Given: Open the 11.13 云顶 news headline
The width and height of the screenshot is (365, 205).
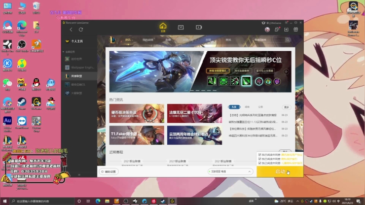Looking at the screenshot, I should pyautogui.click(x=253, y=122).
